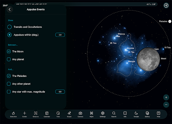
Task: Uncheck The Moon checkbox
Action: pyautogui.click(x=9, y=52)
